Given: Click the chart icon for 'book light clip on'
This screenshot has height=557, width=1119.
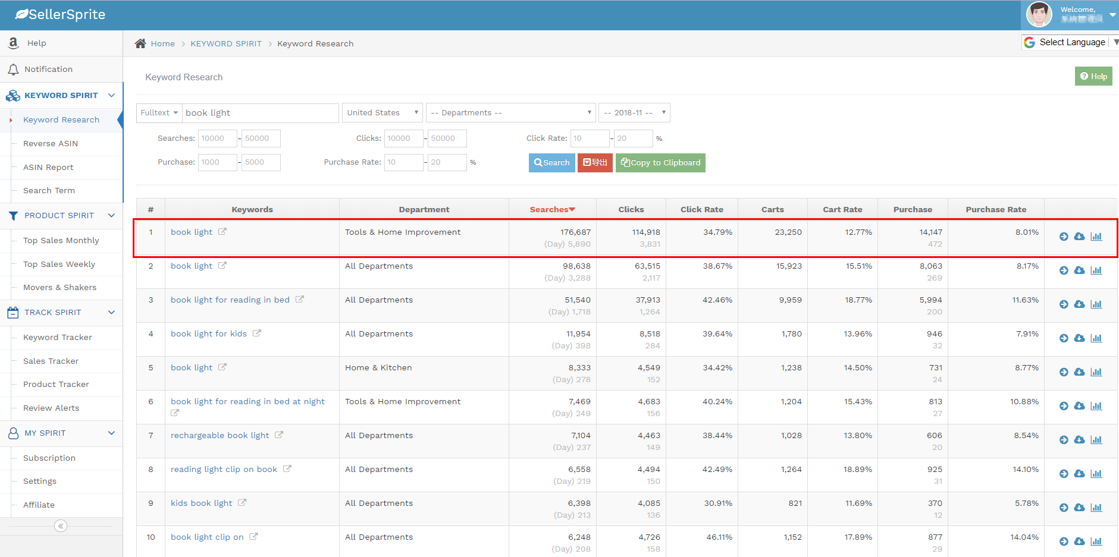Looking at the screenshot, I should pos(1096,542).
